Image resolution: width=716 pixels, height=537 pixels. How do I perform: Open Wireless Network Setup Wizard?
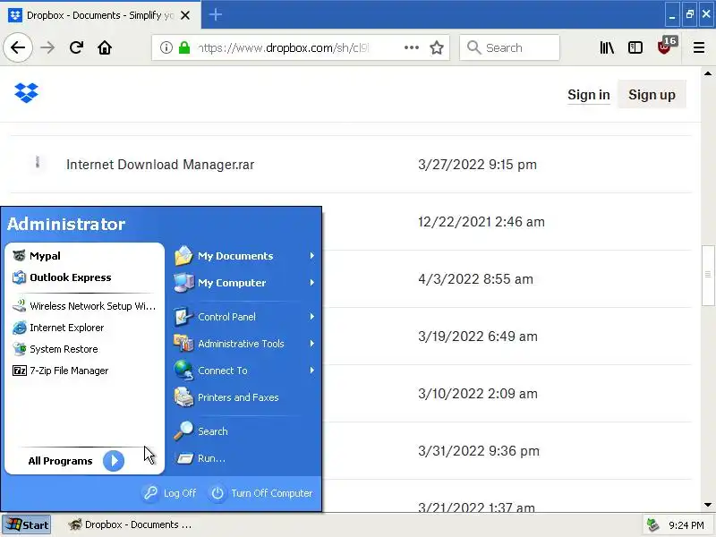coord(84,306)
